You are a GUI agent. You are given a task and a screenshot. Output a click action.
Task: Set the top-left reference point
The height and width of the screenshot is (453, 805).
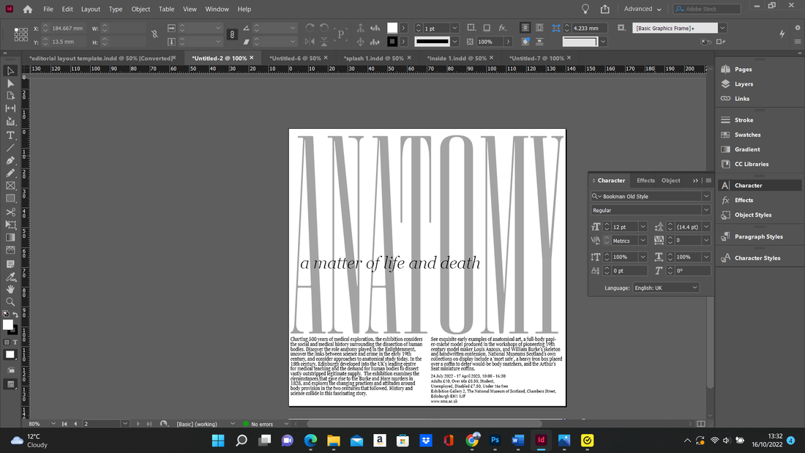pyautogui.click(x=16, y=29)
